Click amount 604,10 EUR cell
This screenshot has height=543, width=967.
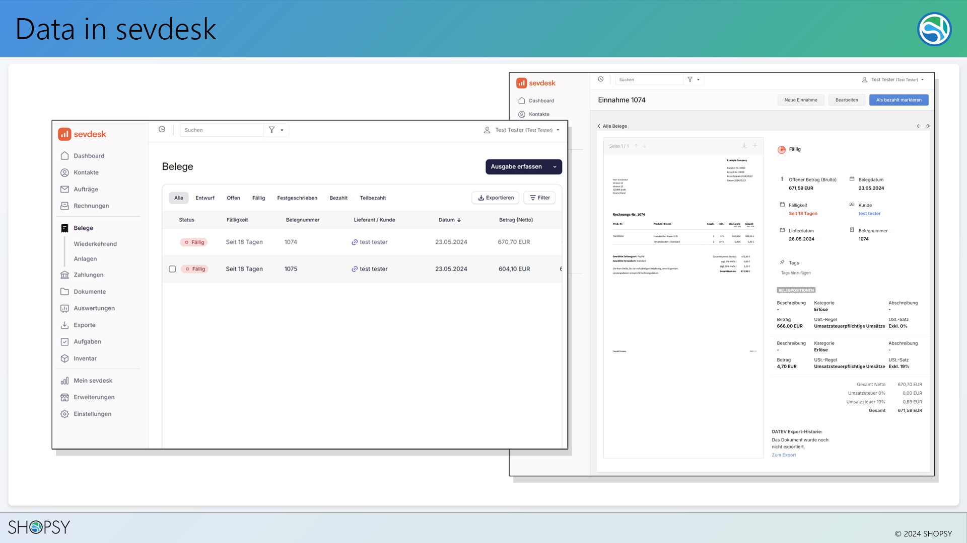point(514,269)
